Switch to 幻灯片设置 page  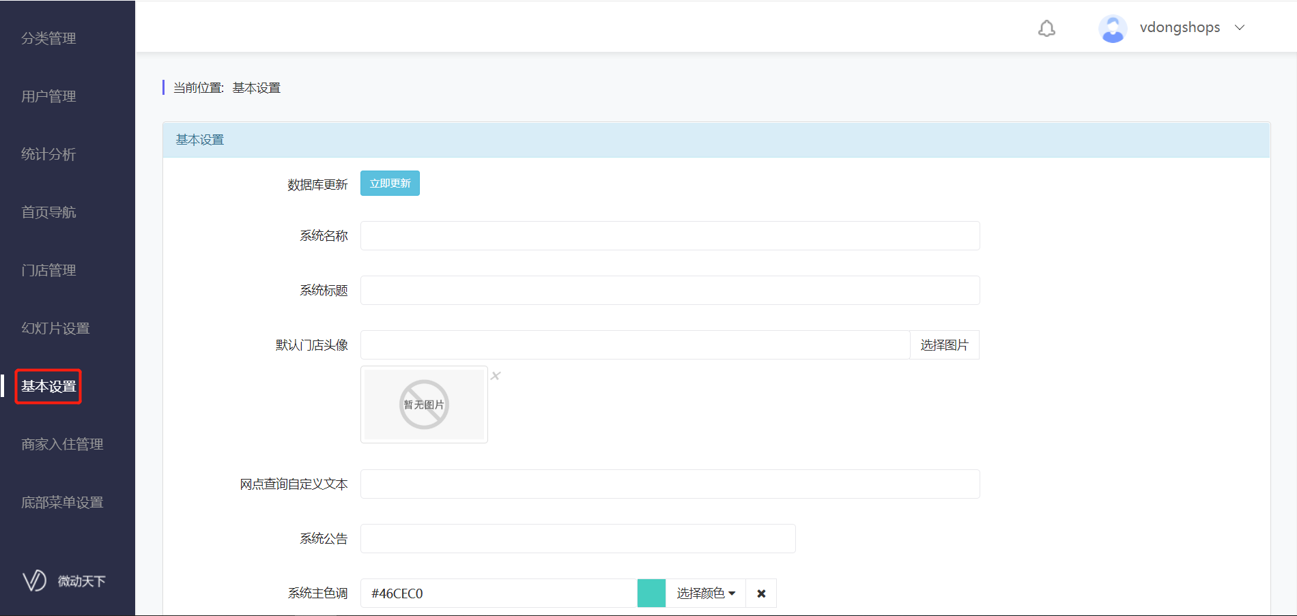(55, 329)
